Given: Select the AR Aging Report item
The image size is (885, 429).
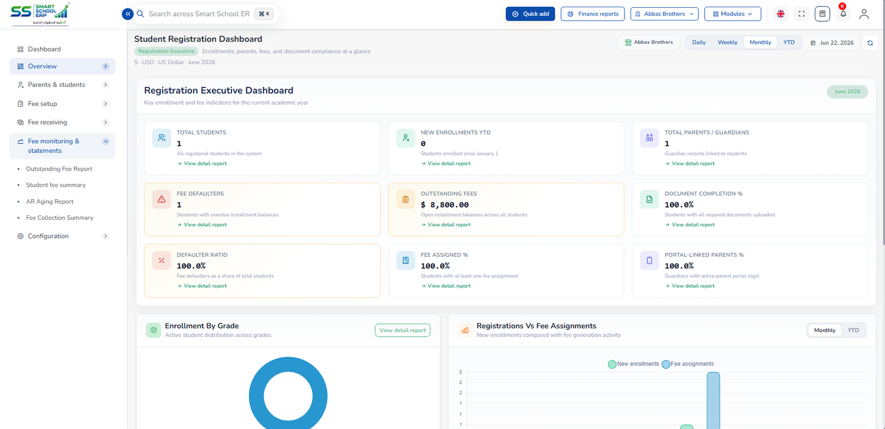Looking at the screenshot, I should (x=50, y=201).
